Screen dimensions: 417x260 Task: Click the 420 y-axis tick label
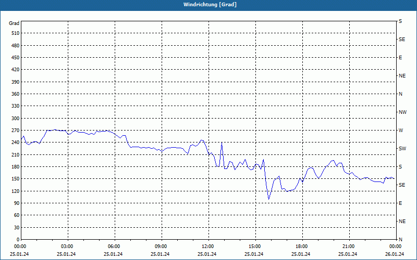point(16,70)
